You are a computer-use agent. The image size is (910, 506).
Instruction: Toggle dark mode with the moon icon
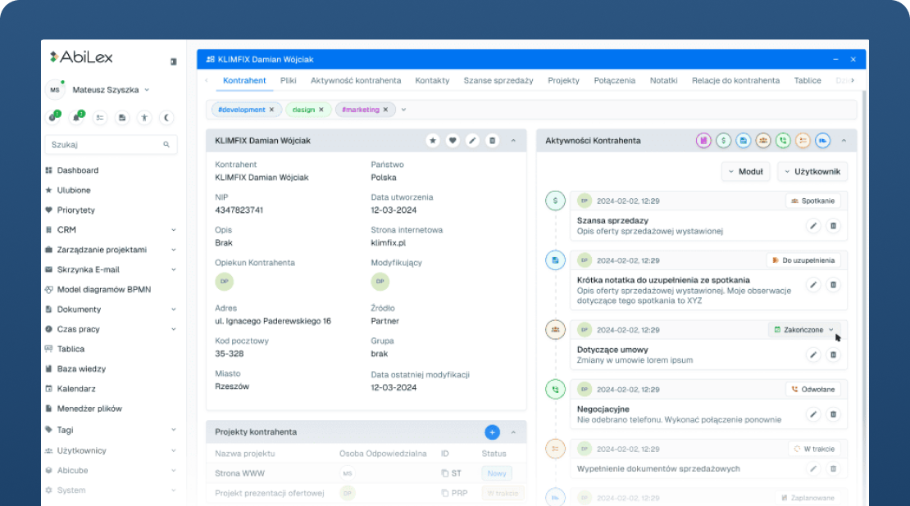coord(166,118)
